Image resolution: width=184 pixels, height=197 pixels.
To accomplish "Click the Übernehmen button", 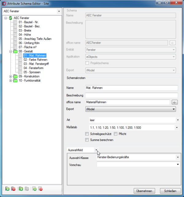I will click(144, 191).
